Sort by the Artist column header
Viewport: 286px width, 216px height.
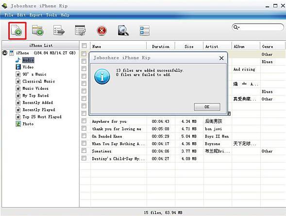pos(218,47)
